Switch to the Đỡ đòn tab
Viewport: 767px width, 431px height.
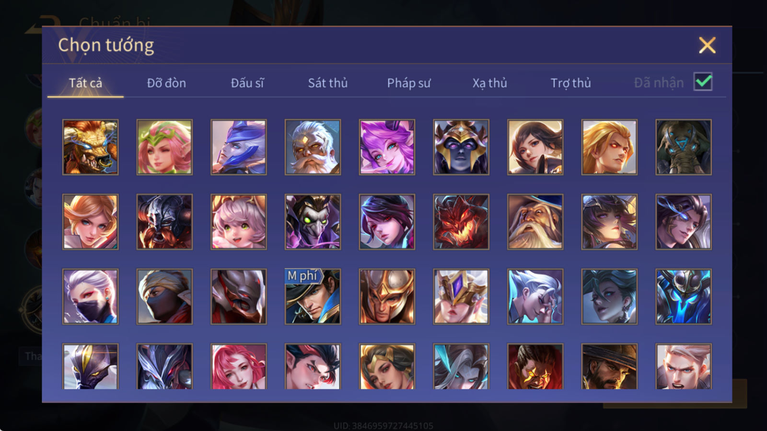(x=166, y=83)
